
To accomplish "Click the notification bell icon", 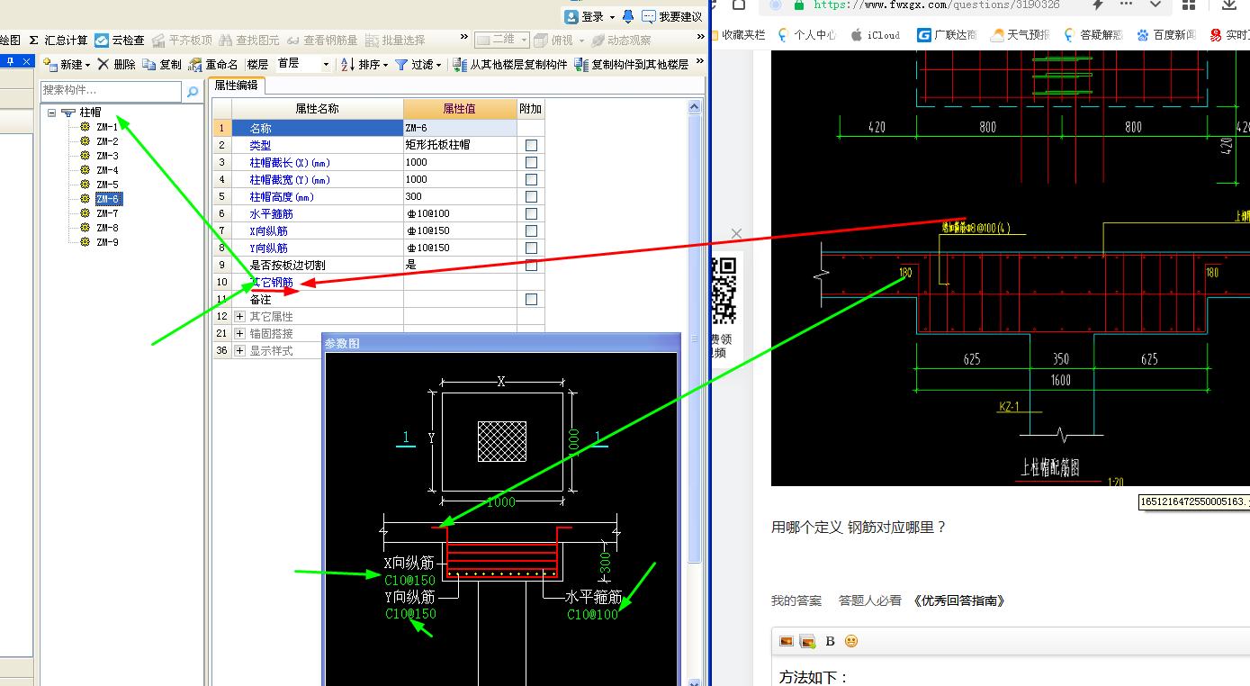I will (628, 16).
